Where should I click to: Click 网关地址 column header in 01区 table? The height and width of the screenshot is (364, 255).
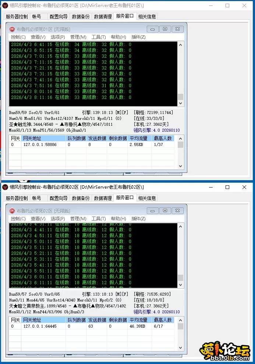pyautogui.click(x=43, y=138)
